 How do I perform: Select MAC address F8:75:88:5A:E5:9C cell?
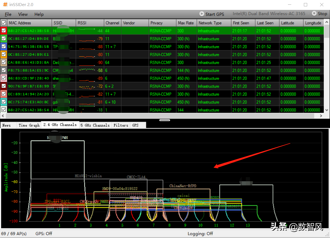[x=29, y=70]
